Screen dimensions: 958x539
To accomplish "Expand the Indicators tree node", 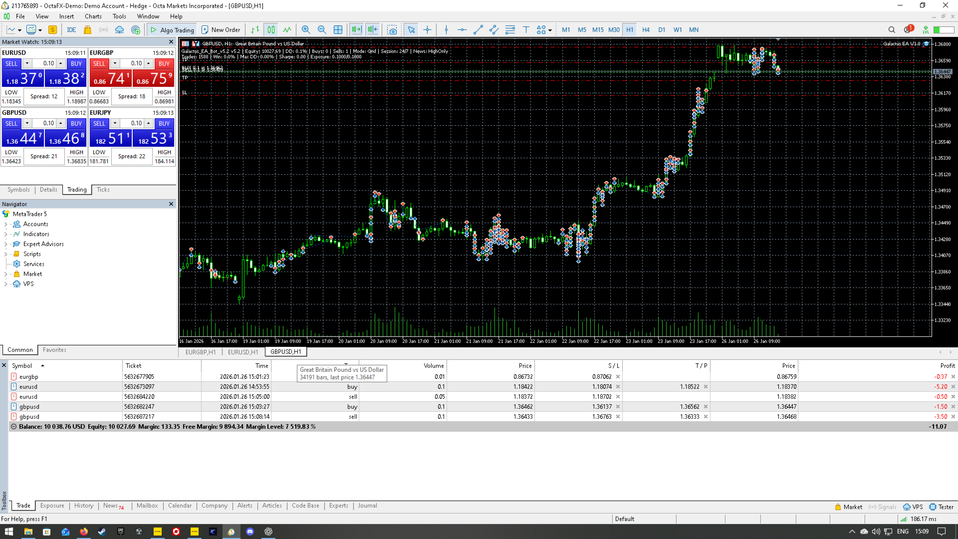I will [5, 234].
